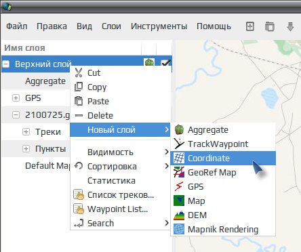Open the Новый слой submenu arrow
This screenshot has height=252, width=301.
(167, 129)
